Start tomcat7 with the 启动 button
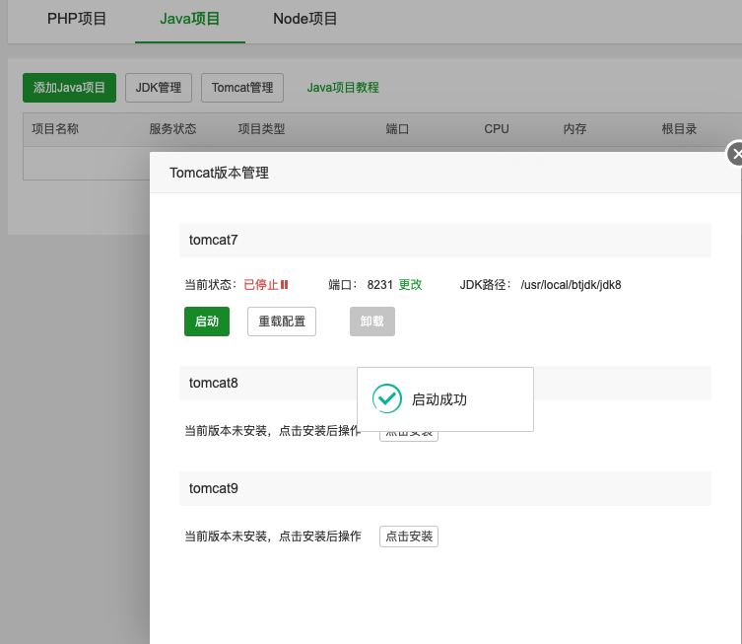742x644 pixels. click(x=207, y=322)
